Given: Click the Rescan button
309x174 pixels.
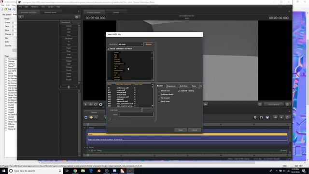Looking at the screenshot, I should coord(149,44).
